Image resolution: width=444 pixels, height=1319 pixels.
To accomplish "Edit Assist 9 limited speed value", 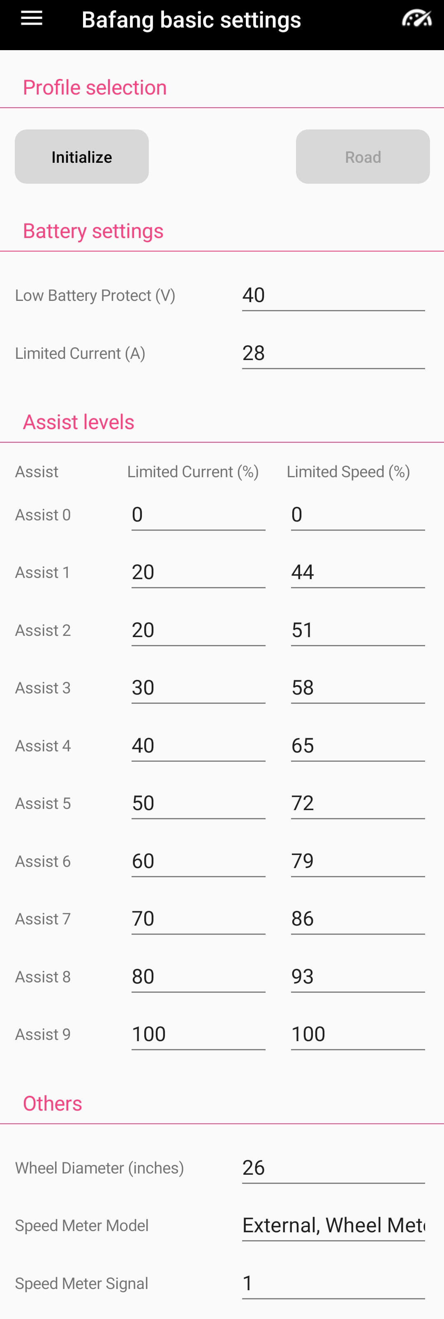I will click(357, 1034).
